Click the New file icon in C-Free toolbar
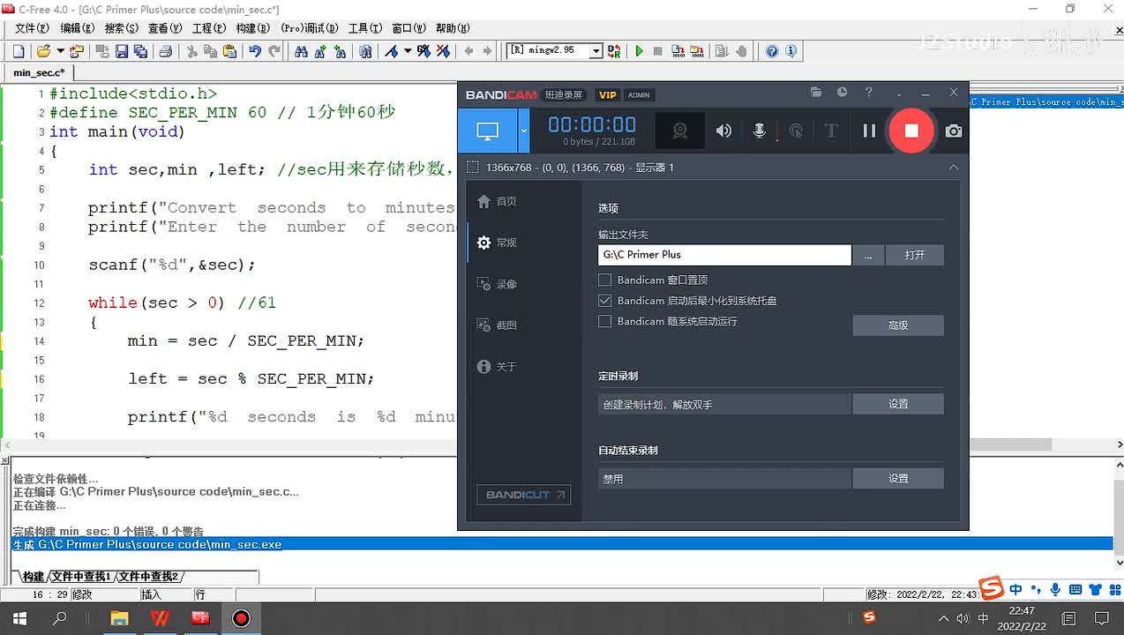 point(20,51)
